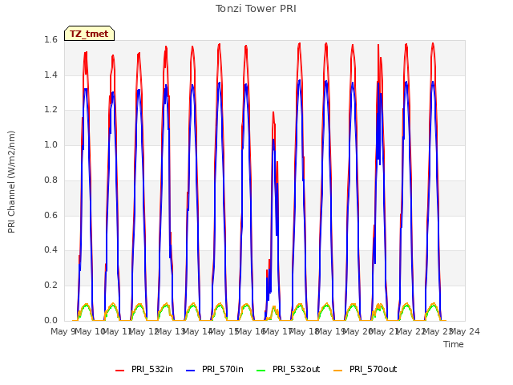Click the 1.4 y-axis tick value
This screenshot has height=385, width=513.
50,75
